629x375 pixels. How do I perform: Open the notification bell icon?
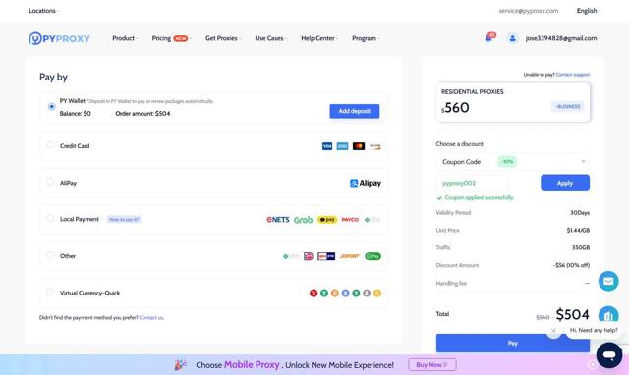click(489, 37)
